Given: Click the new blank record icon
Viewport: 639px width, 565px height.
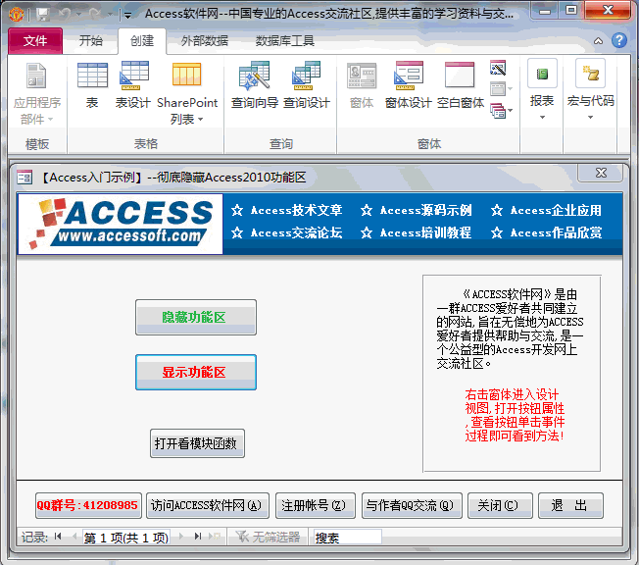Looking at the screenshot, I should (215, 537).
